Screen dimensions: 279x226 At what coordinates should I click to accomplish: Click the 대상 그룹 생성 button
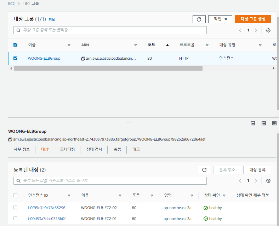click(253, 19)
